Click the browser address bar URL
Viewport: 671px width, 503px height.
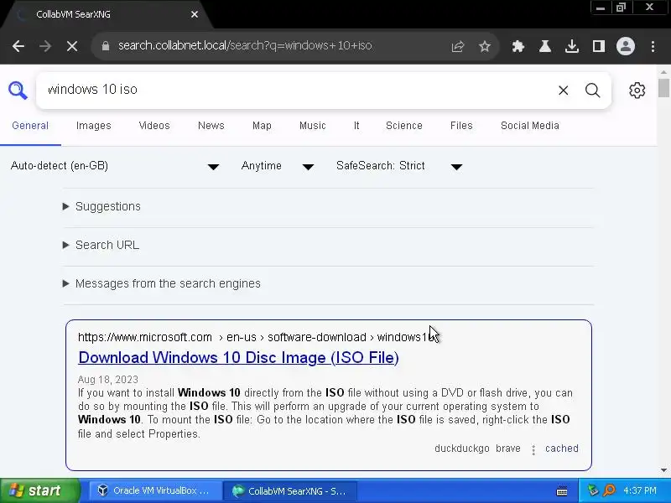click(245, 46)
